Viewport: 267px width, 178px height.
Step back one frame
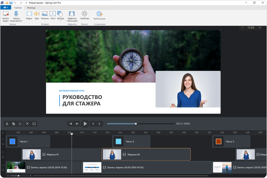pos(93,124)
